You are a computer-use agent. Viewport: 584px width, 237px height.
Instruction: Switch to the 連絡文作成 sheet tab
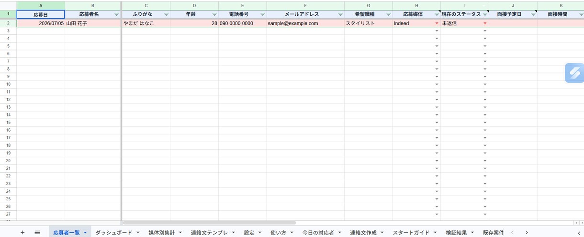click(x=363, y=233)
